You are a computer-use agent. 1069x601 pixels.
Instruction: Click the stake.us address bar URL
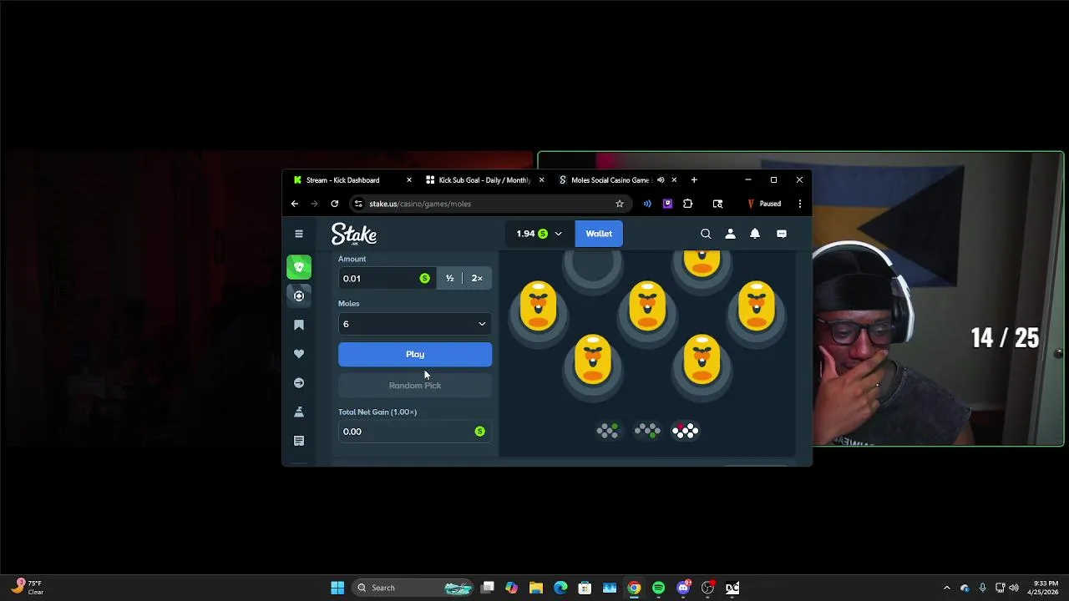click(x=420, y=204)
